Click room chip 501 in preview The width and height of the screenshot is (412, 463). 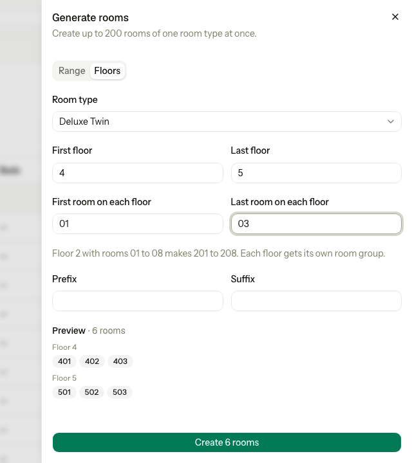[64, 392]
